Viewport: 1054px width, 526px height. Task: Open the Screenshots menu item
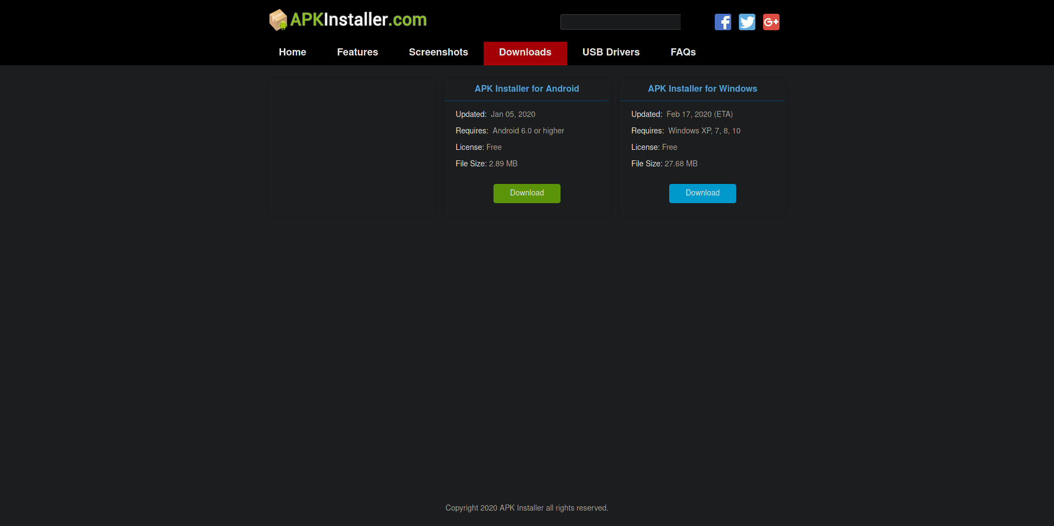click(x=439, y=52)
